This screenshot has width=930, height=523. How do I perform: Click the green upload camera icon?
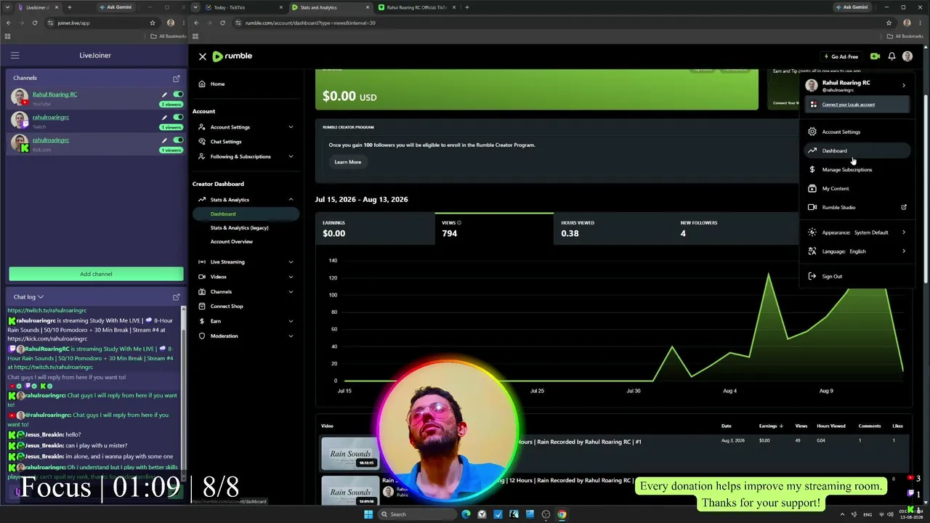[x=875, y=57]
